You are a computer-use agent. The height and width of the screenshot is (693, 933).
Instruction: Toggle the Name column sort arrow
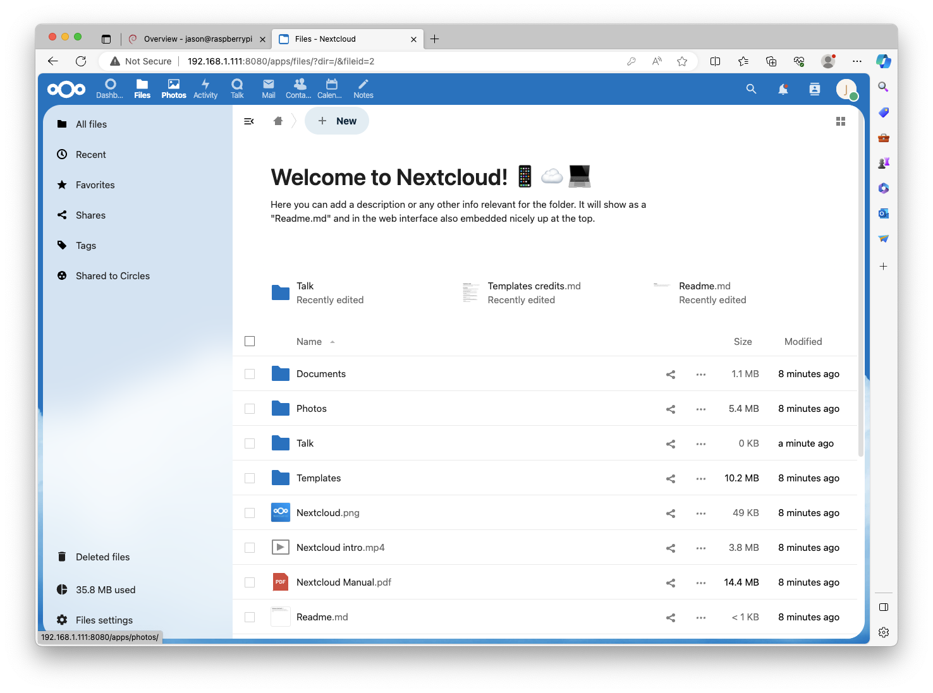click(333, 342)
